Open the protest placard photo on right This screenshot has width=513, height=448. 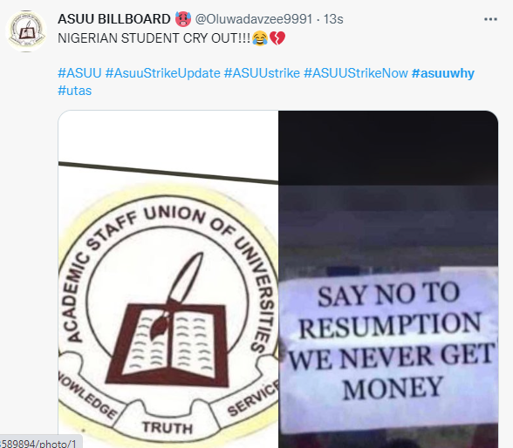point(388,280)
